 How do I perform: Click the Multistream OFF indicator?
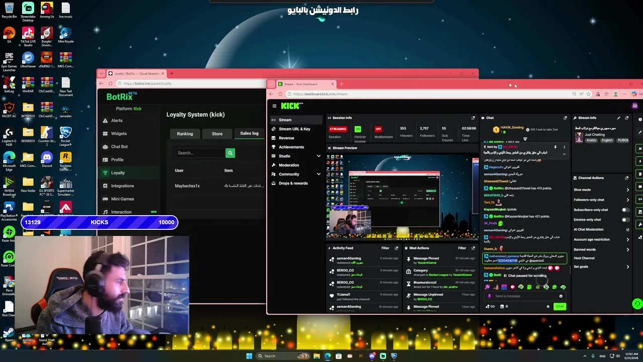[x=378, y=129]
